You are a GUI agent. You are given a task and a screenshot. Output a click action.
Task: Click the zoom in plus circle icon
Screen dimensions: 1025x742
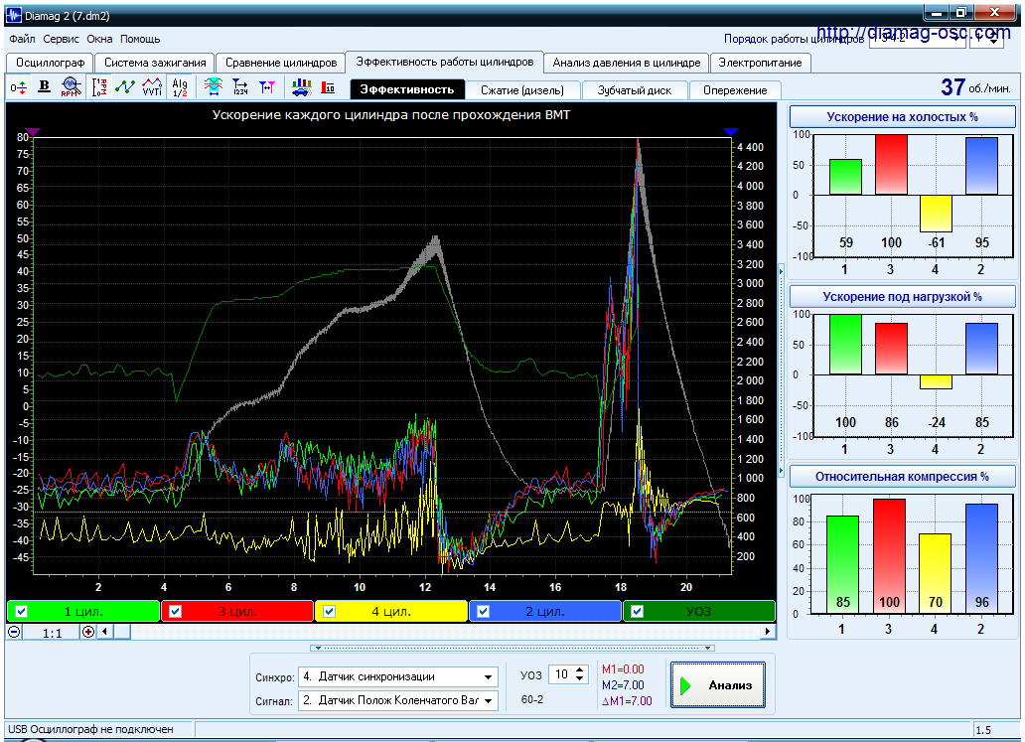(88, 632)
